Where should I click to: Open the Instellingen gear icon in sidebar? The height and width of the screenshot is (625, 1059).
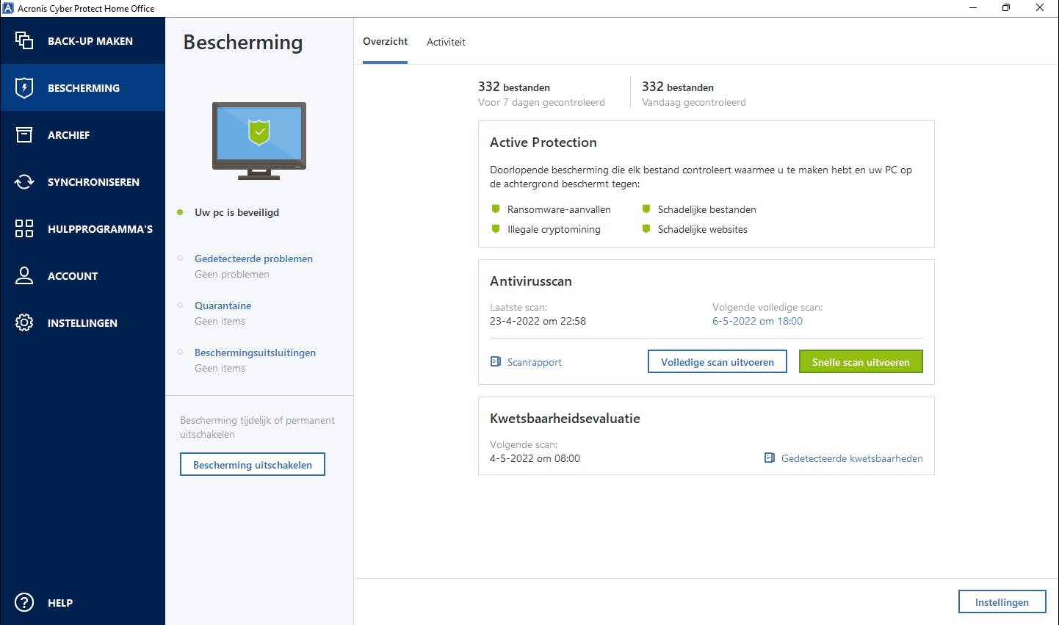tap(24, 322)
